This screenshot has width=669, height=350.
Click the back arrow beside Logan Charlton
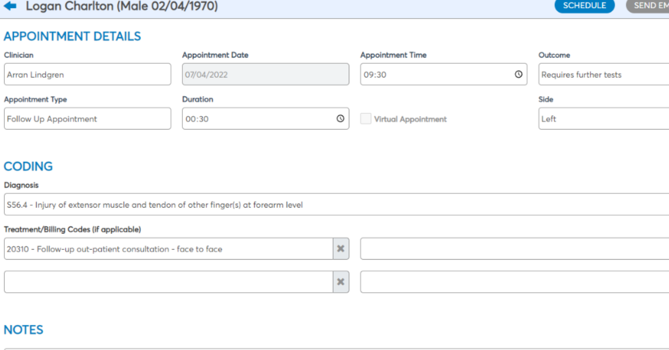click(10, 6)
